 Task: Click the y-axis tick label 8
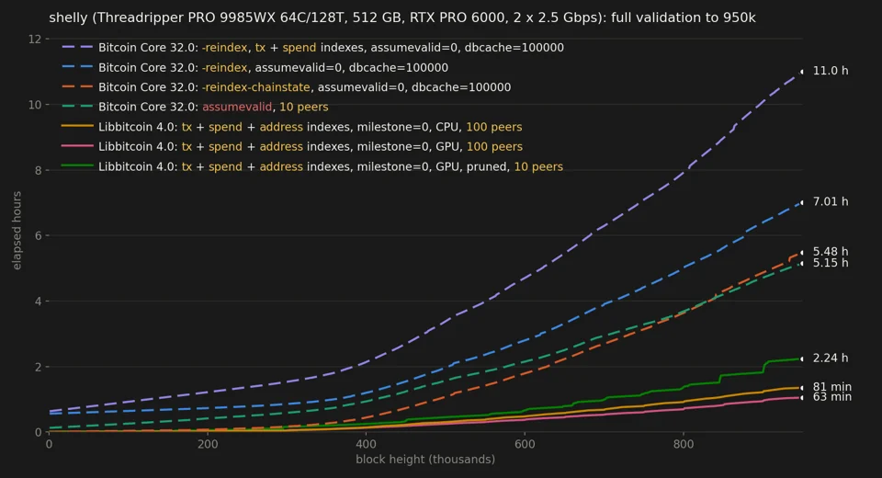tap(39, 170)
